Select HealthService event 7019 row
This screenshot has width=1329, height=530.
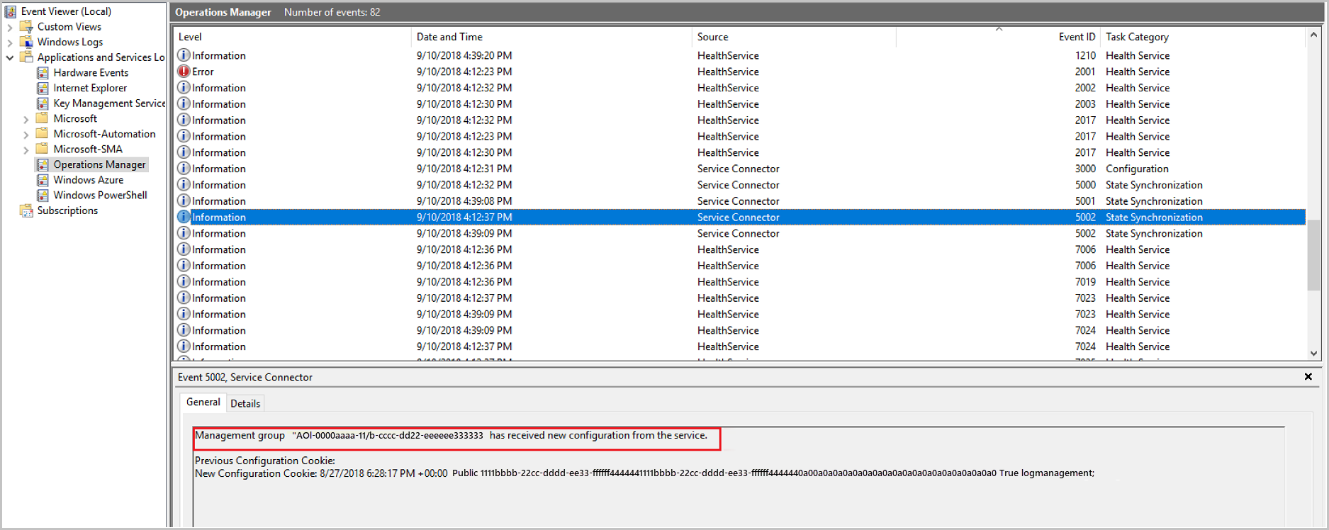740,282
